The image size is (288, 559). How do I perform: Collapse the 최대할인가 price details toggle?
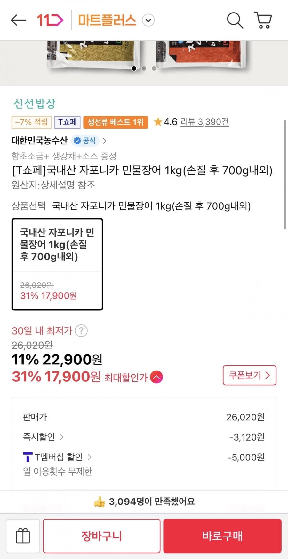pos(156,377)
